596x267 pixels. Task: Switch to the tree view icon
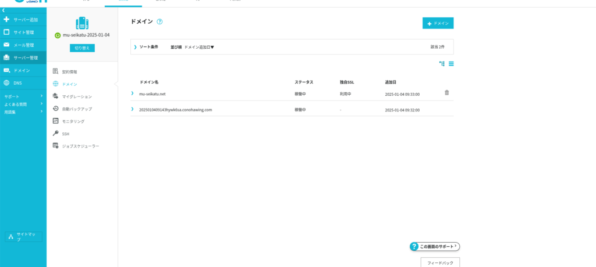click(x=442, y=64)
